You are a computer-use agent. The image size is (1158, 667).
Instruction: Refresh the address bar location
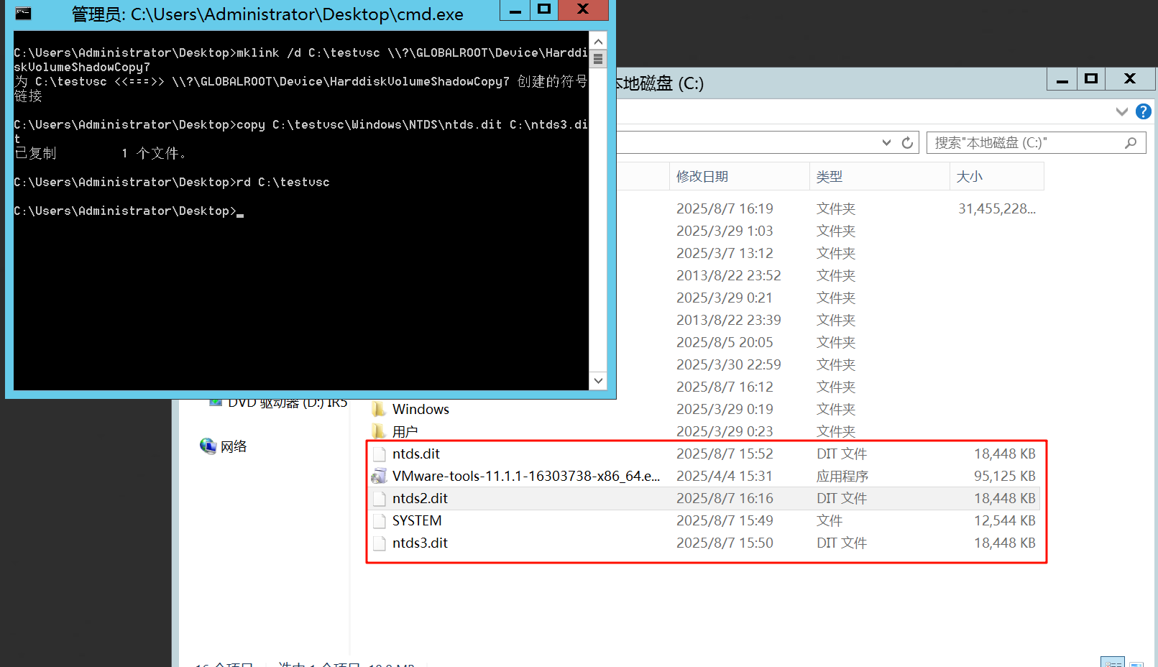click(x=907, y=143)
